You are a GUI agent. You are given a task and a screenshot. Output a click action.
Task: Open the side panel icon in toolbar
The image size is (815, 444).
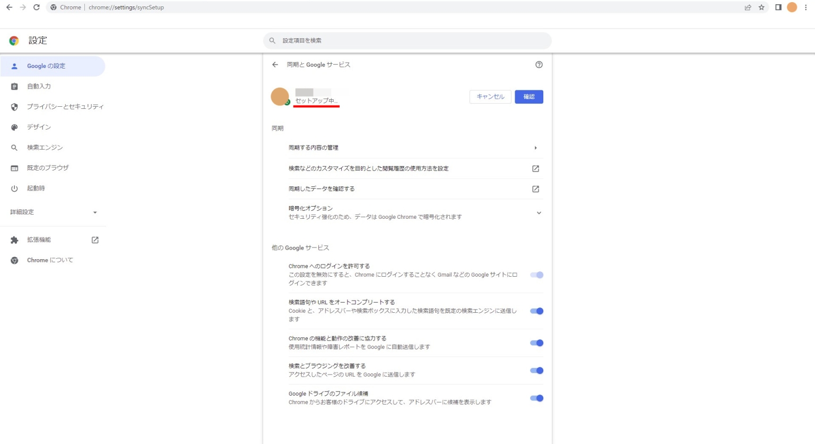[x=778, y=7]
